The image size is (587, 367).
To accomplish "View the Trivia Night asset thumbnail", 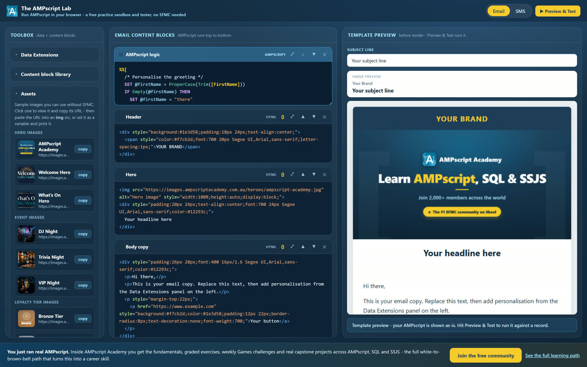I will tap(26, 260).
